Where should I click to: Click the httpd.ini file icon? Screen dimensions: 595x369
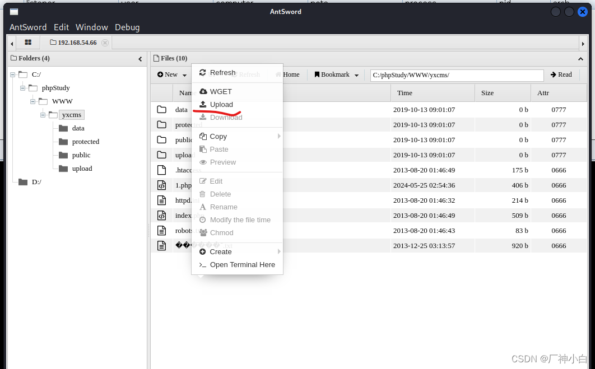coord(162,200)
